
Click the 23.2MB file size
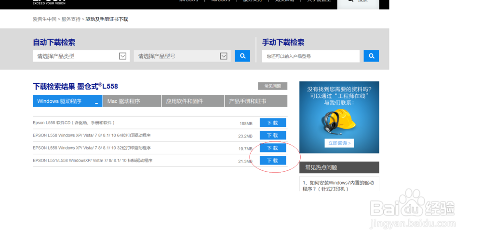[245, 136]
